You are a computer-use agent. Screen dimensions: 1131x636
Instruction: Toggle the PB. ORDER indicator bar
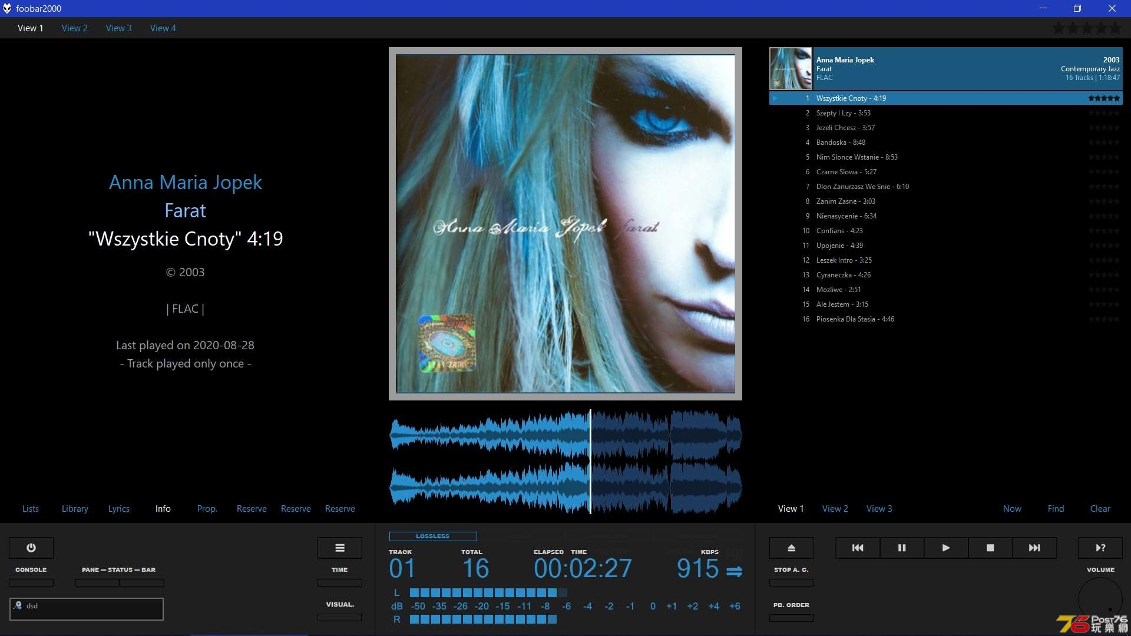pyautogui.click(x=792, y=618)
